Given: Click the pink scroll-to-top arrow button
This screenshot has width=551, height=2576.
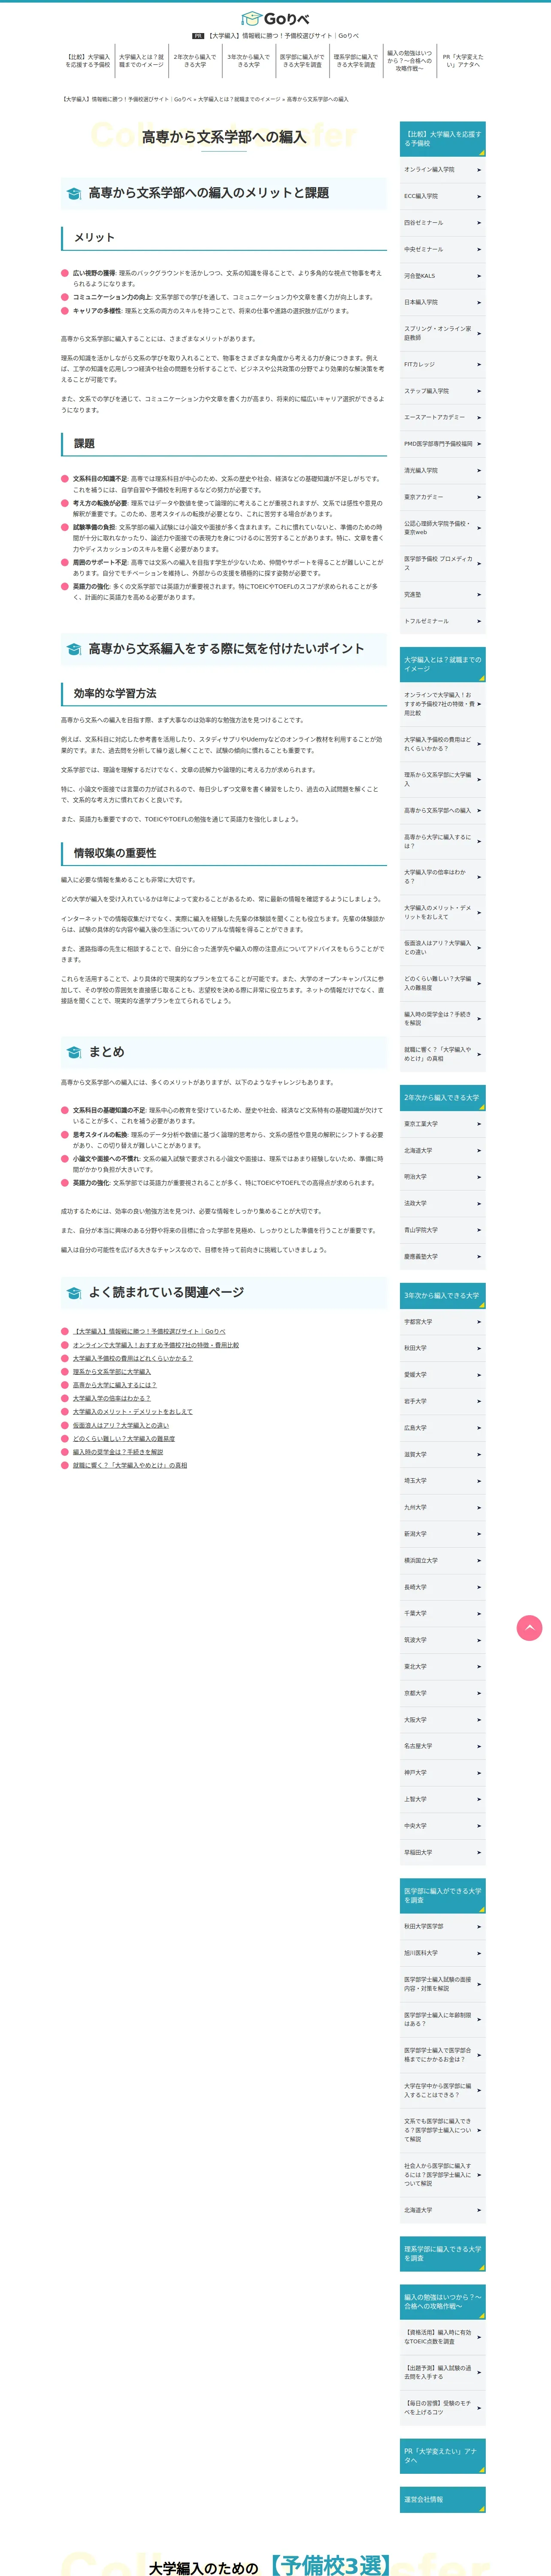Looking at the screenshot, I should click(x=529, y=1628).
